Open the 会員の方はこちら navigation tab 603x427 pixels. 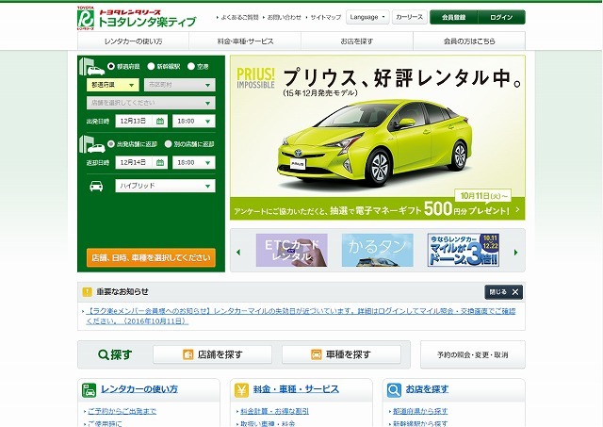click(468, 41)
